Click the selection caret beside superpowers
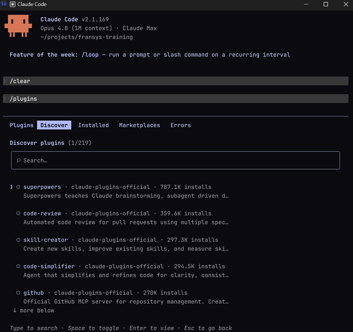The width and height of the screenshot is (353, 332). click(x=11, y=187)
